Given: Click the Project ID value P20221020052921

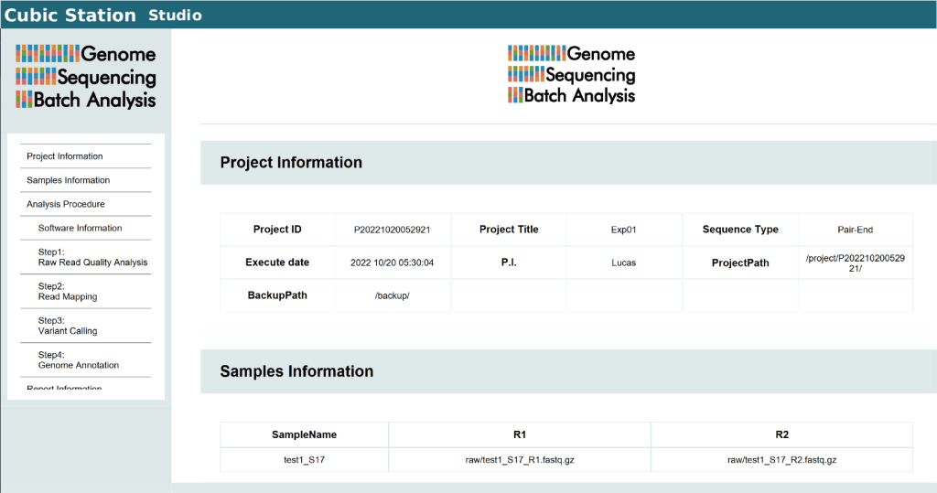Looking at the screenshot, I should (x=393, y=230).
